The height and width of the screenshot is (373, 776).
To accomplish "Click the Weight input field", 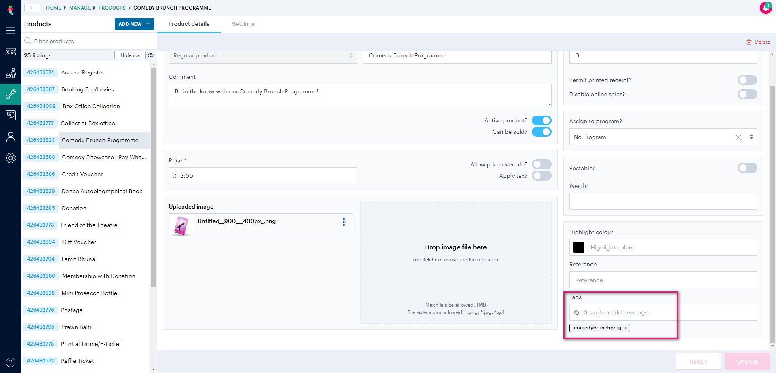I will pyautogui.click(x=663, y=201).
